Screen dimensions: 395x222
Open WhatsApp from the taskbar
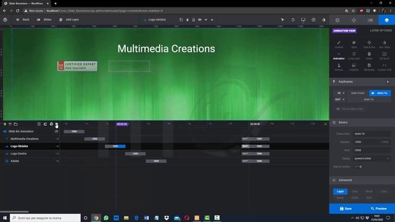point(106,218)
